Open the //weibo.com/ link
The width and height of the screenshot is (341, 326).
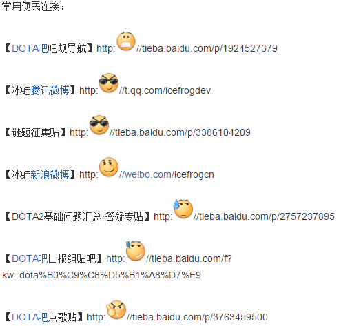coord(145,174)
